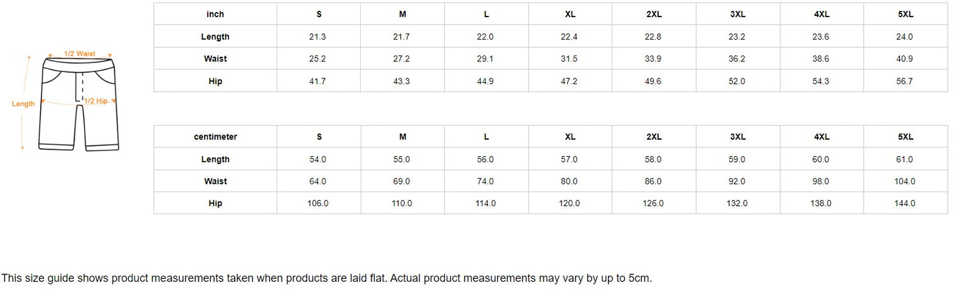The width and height of the screenshot is (956, 294).
Task: Click the orange "1/2 Hip" diagram label
Action: pyautogui.click(x=96, y=101)
